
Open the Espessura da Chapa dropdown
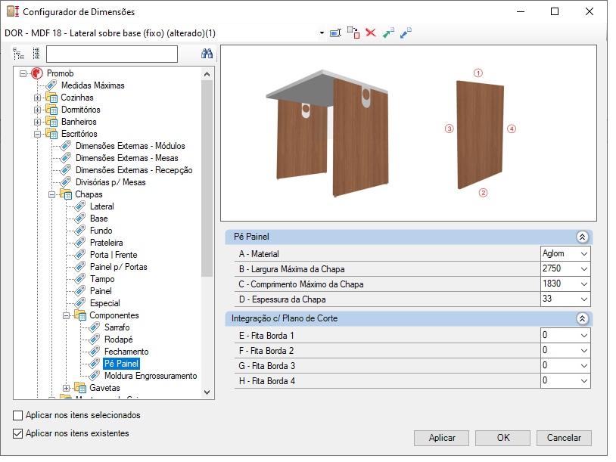coord(584,299)
